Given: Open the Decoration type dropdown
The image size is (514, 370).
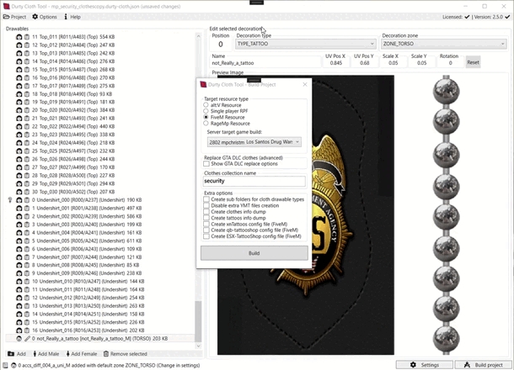Looking at the screenshot, I should [305, 44].
